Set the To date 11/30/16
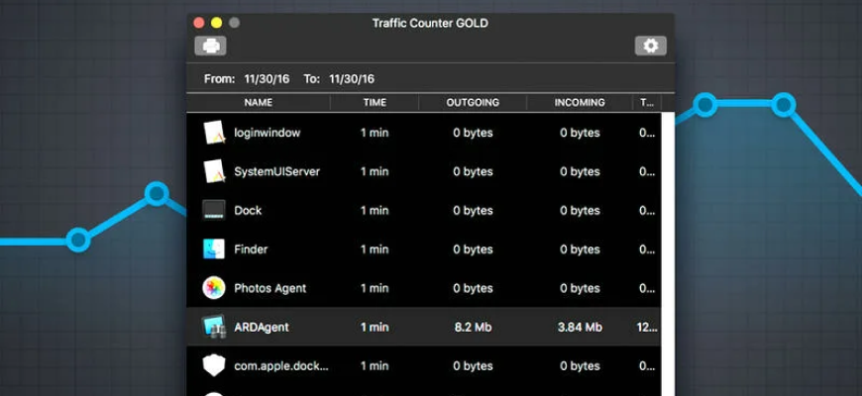 tap(352, 78)
